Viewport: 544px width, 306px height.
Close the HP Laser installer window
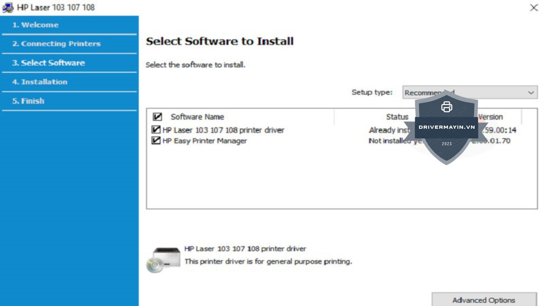pyautogui.click(x=534, y=8)
